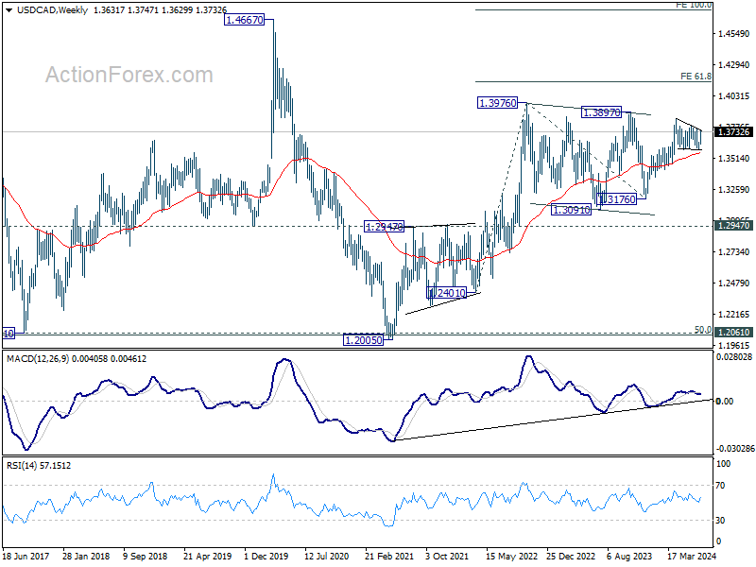
Task: Click the MACD axis value -0.030286
Action: click(x=735, y=448)
